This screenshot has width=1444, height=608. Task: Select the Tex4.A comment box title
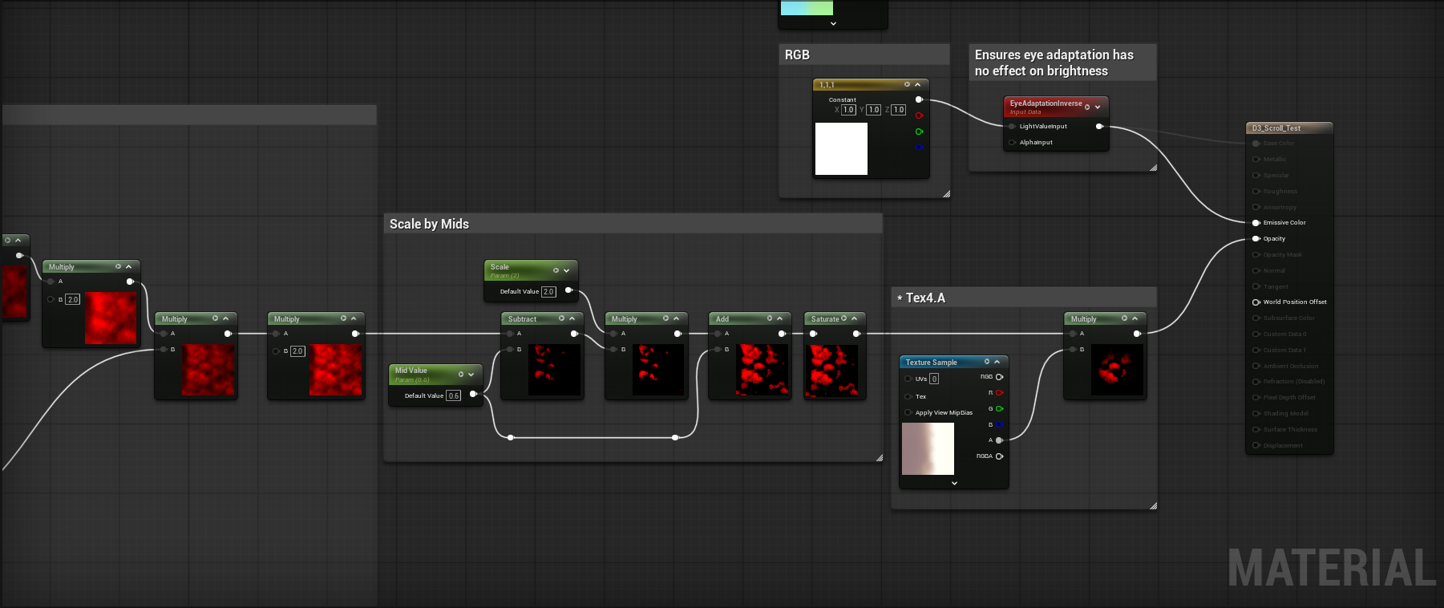click(x=925, y=298)
